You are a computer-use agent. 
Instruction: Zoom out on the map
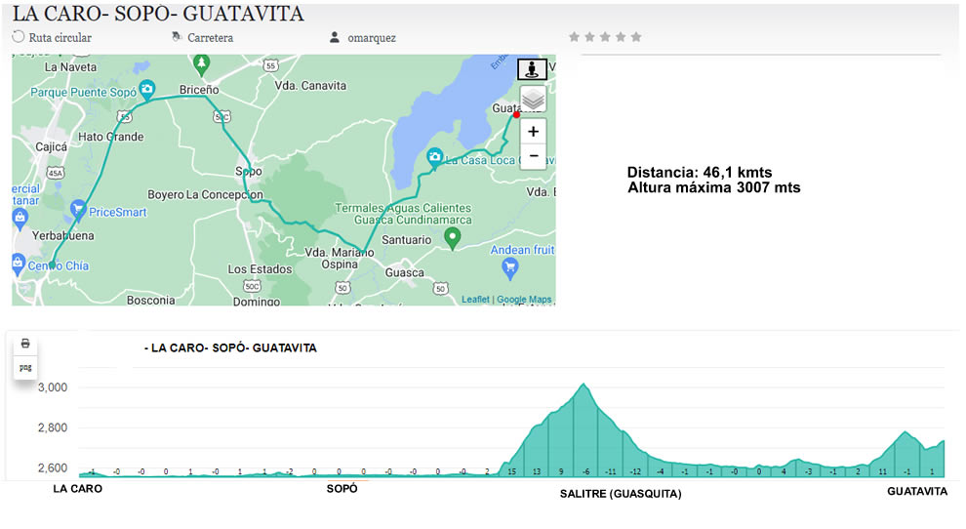(x=532, y=156)
